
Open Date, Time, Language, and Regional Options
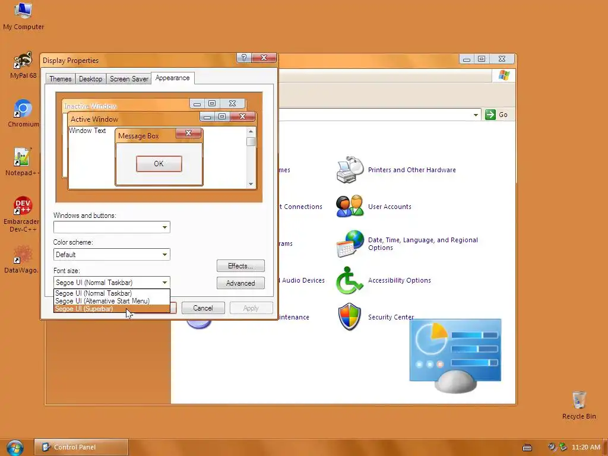[x=423, y=244]
